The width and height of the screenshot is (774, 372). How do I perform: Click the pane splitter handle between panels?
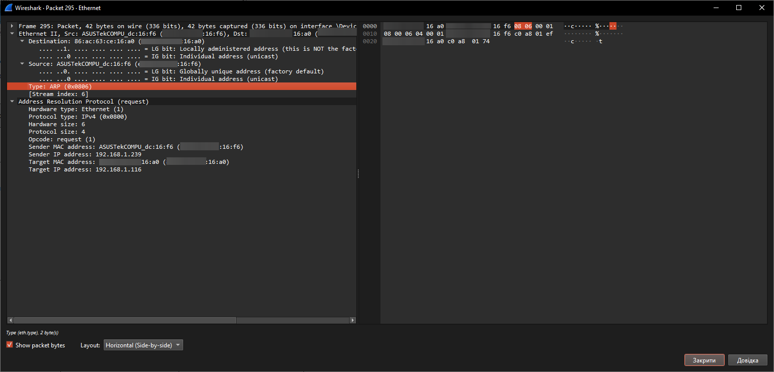click(x=358, y=173)
